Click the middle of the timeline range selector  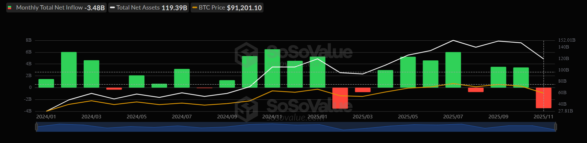point(295,127)
